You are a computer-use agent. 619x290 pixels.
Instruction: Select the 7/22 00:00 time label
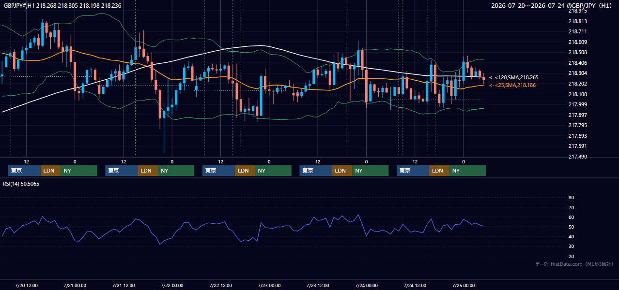(x=172, y=285)
